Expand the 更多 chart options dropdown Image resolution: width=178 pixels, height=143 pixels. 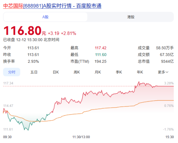coord(163,72)
